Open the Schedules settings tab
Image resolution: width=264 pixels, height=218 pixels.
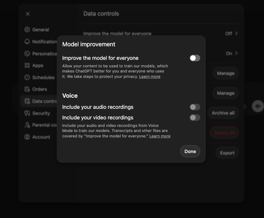(x=43, y=77)
